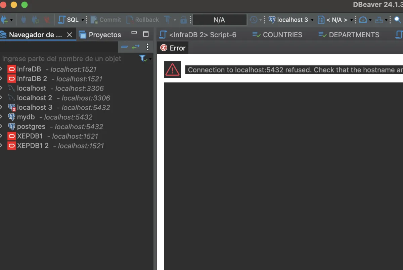Select the Error result tab
403x270 pixels.
pos(173,48)
